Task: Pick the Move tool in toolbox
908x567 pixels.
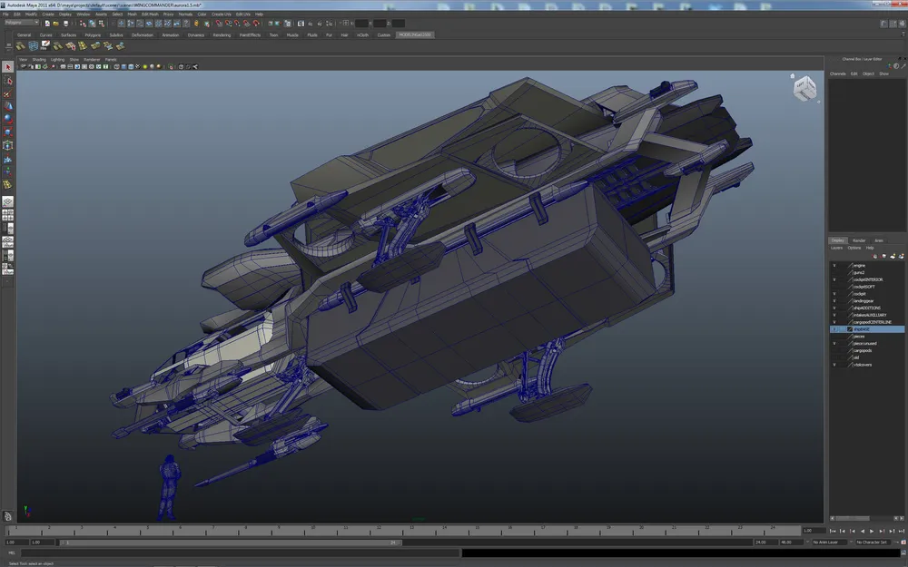Action: click(x=8, y=106)
